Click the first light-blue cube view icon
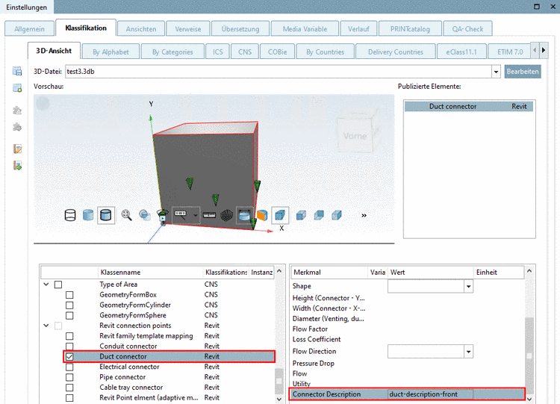Image resolution: width=560 pixels, height=404 pixels. point(301,215)
